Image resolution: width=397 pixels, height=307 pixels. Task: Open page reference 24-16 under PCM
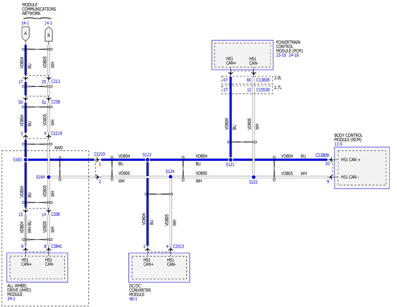click(x=293, y=56)
